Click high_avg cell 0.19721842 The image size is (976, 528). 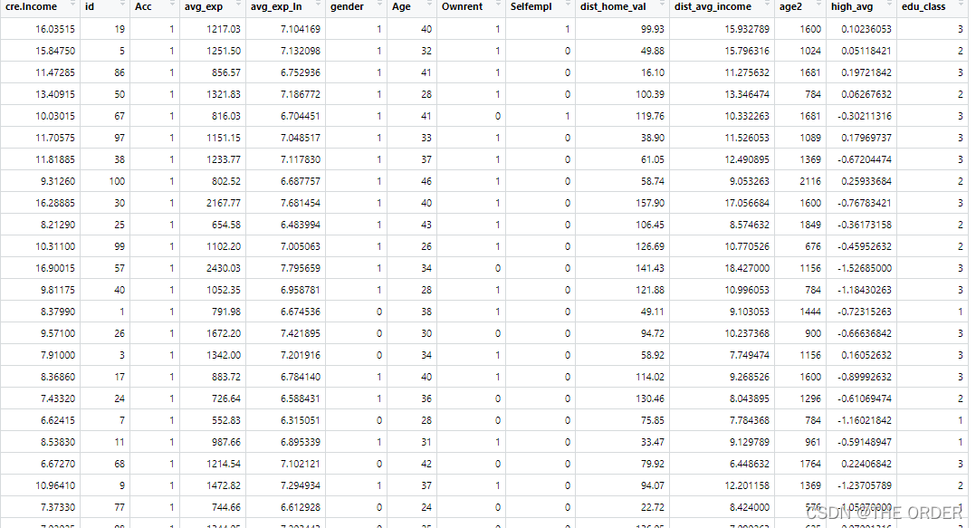point(866,72)
